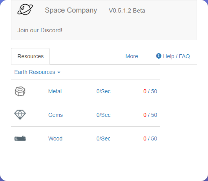Click the Gems diamond icon
This screenshot has width=208, height=181.
(x=20, y=115)
